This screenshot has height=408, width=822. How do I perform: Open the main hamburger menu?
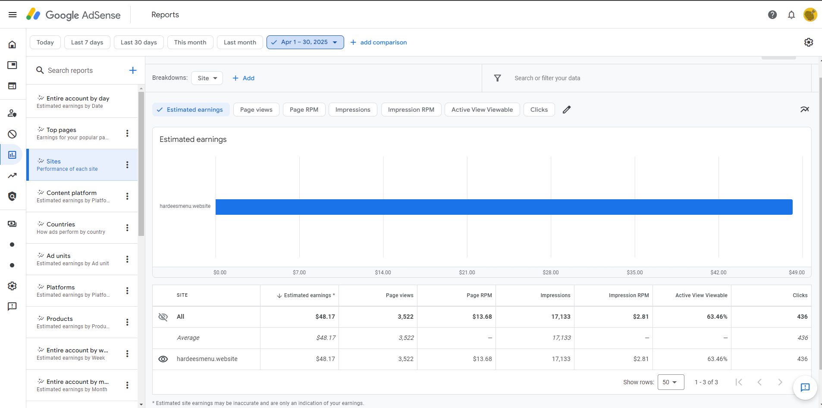pos(13,15)
